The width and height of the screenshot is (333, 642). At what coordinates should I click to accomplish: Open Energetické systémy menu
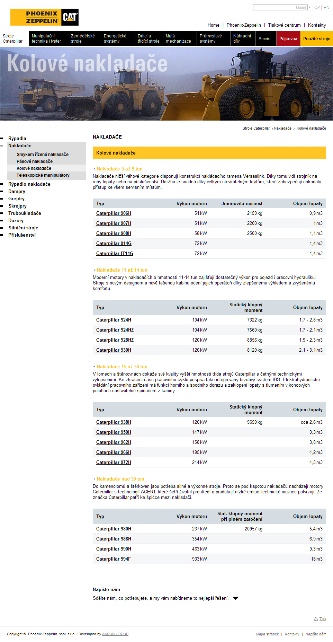(x=118, y=38)
